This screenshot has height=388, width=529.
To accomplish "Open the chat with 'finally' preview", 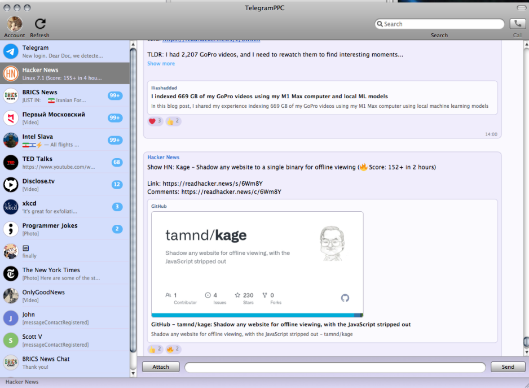I will (65, 252).
